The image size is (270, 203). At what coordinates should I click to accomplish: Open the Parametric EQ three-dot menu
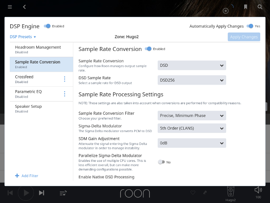click(x=65, y=94)
